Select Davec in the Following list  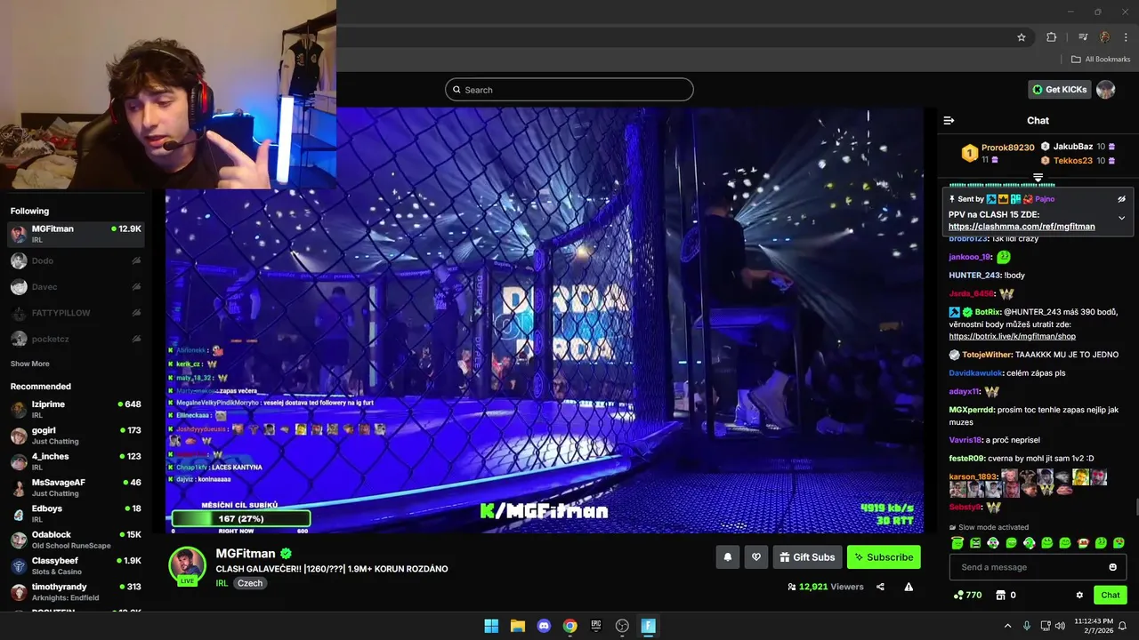coord(76,287)
